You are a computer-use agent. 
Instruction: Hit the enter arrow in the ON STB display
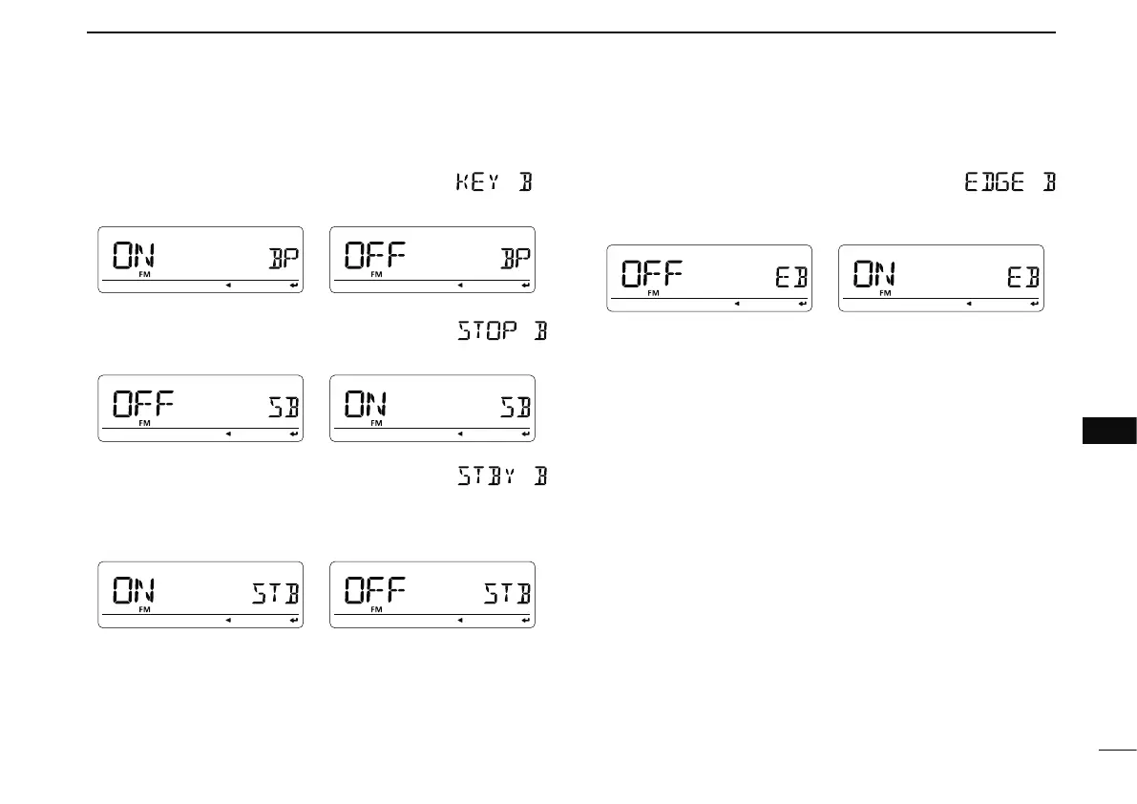pyautogui.click(x=293, y=622)
